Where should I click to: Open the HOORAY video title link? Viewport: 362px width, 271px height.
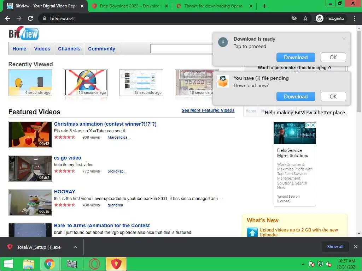(64, 192)
